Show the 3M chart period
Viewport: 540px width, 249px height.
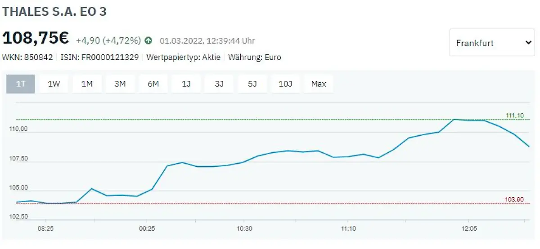[x=120, y=84]
